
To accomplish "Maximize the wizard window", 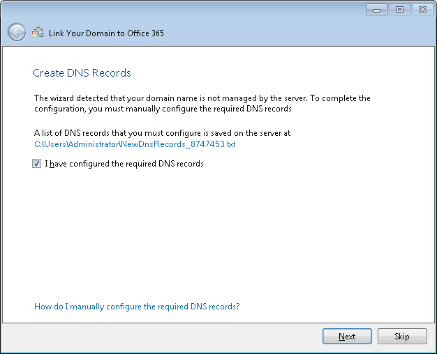I will (399, 10).
